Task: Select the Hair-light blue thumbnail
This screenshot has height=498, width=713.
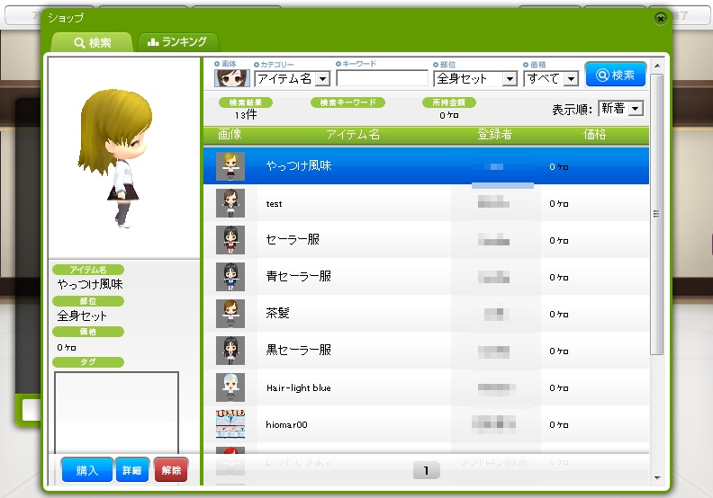Action: coord(230,387)
